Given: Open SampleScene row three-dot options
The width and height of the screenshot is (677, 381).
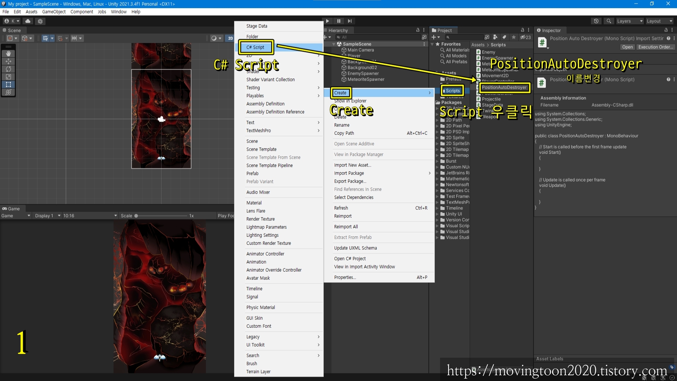Looking at the screenshot, I should (x=424, y=44).
